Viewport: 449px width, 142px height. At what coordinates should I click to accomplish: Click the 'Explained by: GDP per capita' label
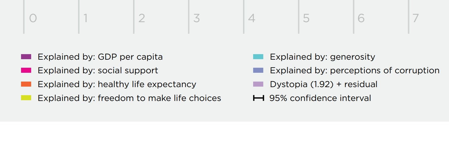[100, 57]
